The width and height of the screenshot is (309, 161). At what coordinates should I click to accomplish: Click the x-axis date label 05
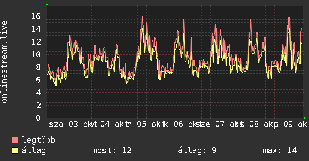(141, 124)
